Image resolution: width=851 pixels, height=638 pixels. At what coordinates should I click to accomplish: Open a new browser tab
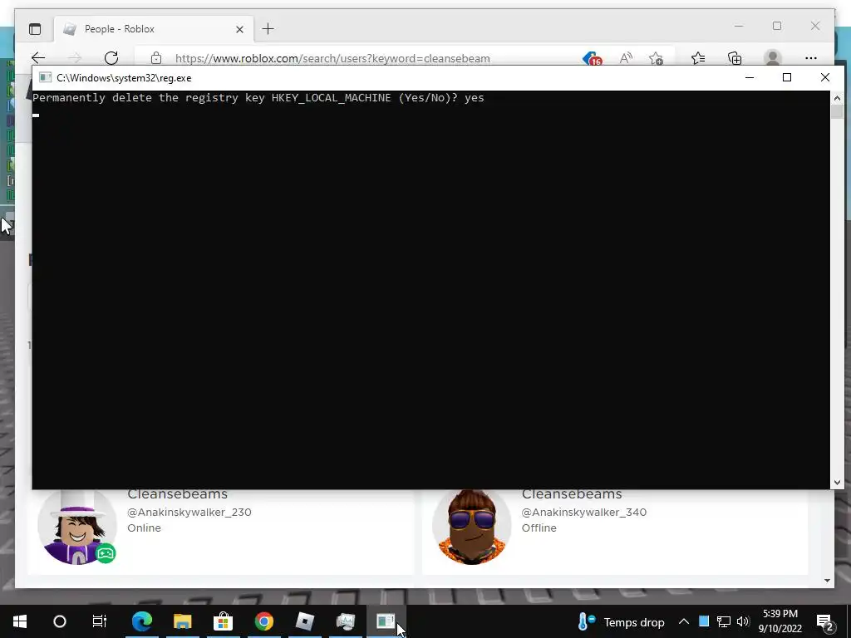(268, 29)
